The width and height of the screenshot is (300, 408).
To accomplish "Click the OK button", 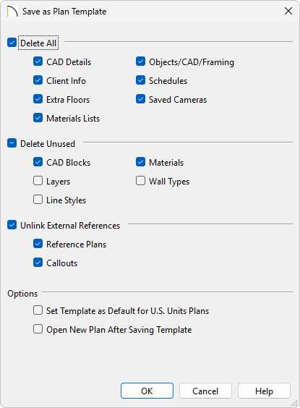I will [x=147, y=391].
